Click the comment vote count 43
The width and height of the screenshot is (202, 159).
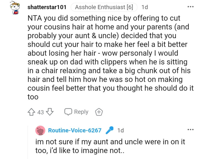(x=41, y=112)
